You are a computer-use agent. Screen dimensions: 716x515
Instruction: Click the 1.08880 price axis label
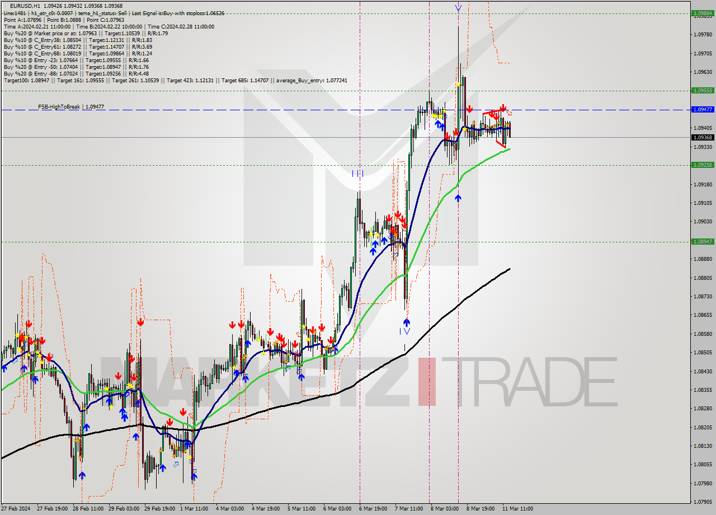click(702, 259)
